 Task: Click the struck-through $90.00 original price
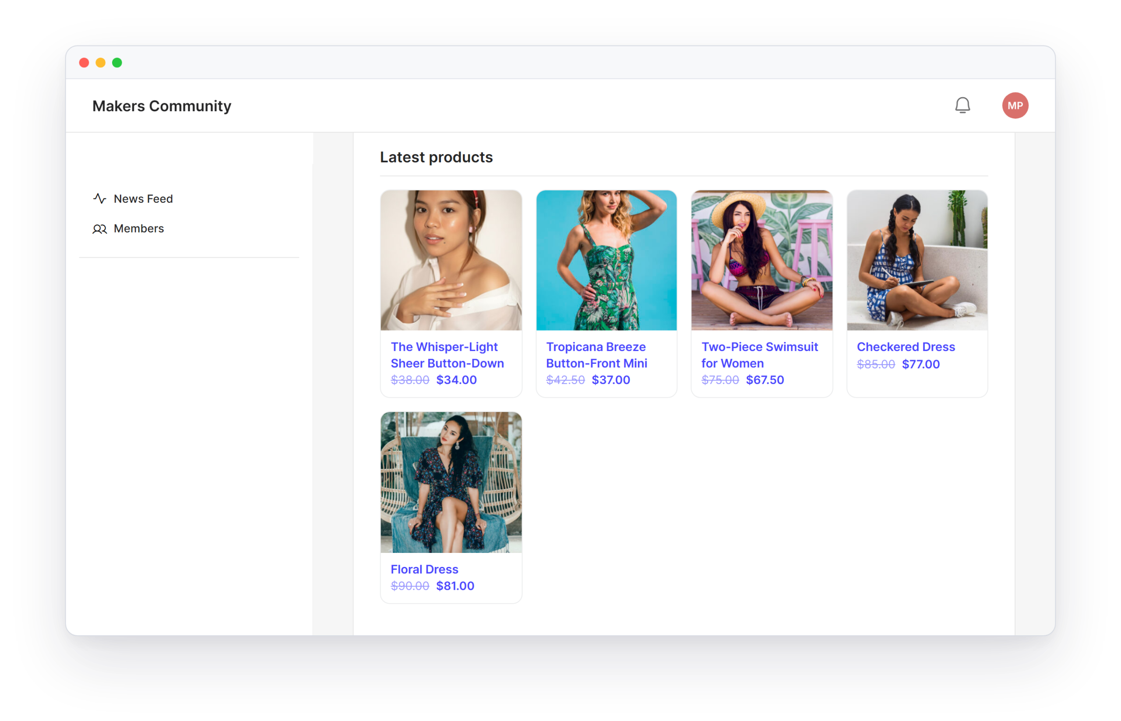(x=410, y=586)
